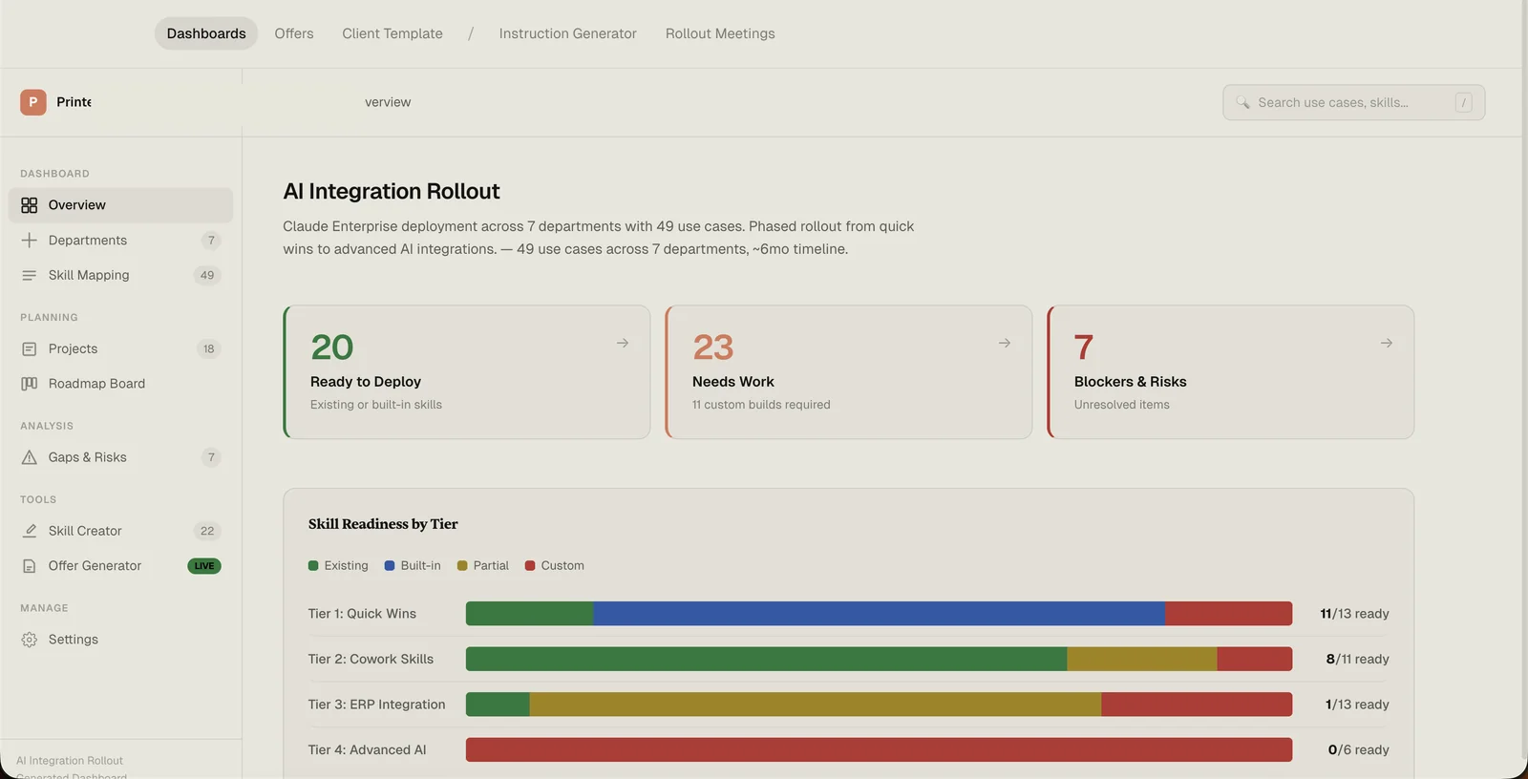This screenshot has height=779, width=1528.
Task: Select Overview in the sidebar
Action: tap(120, 205)
